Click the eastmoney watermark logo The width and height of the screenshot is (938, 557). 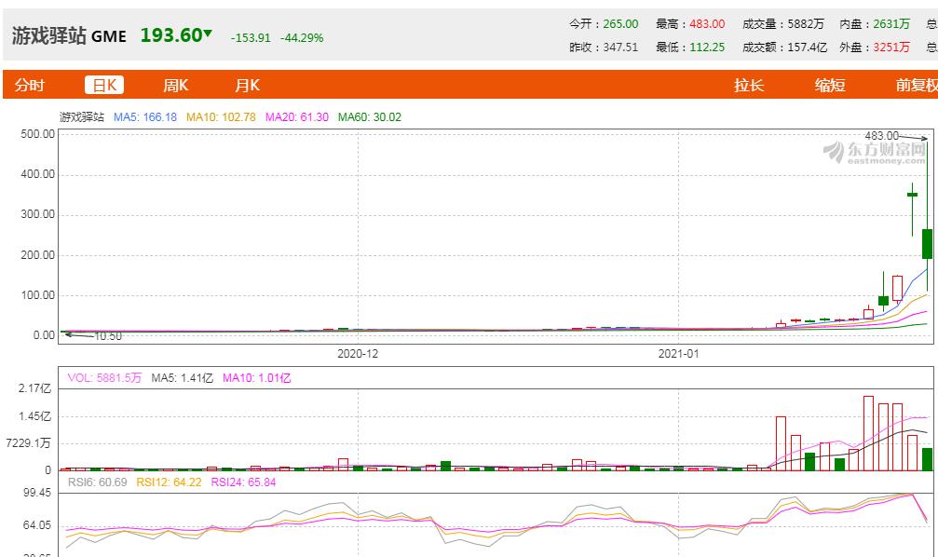[x=874, y=153]
